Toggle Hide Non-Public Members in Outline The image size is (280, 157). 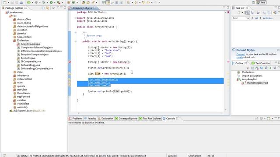(270, 68)
